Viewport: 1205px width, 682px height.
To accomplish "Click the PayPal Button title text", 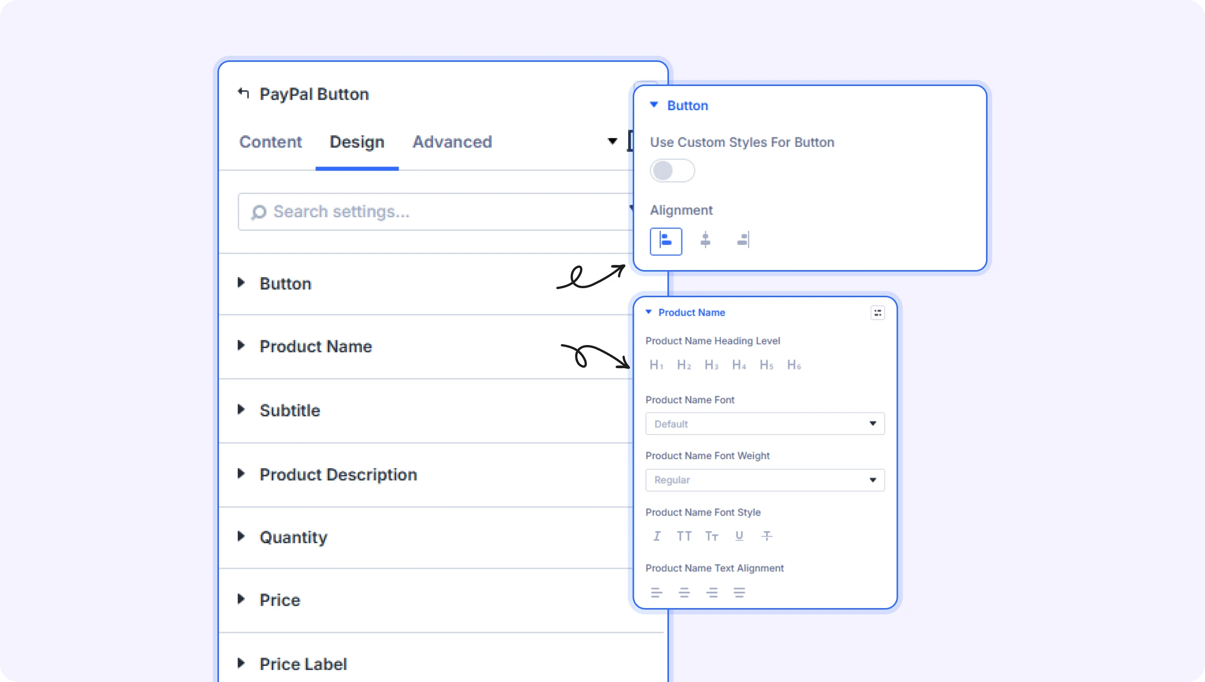I will click(x=314, y=95).
